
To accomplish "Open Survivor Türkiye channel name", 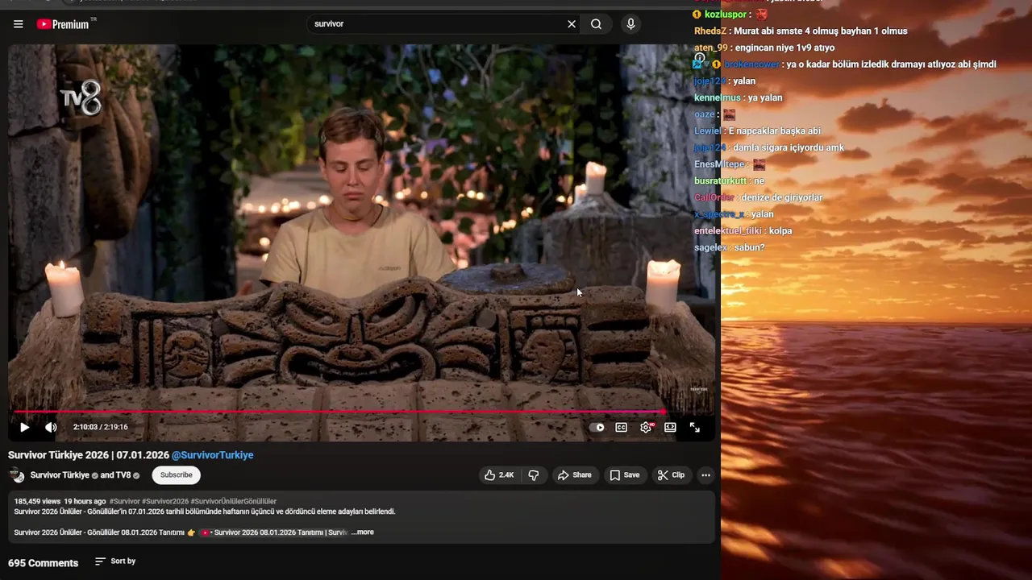I will pos(60,475).
